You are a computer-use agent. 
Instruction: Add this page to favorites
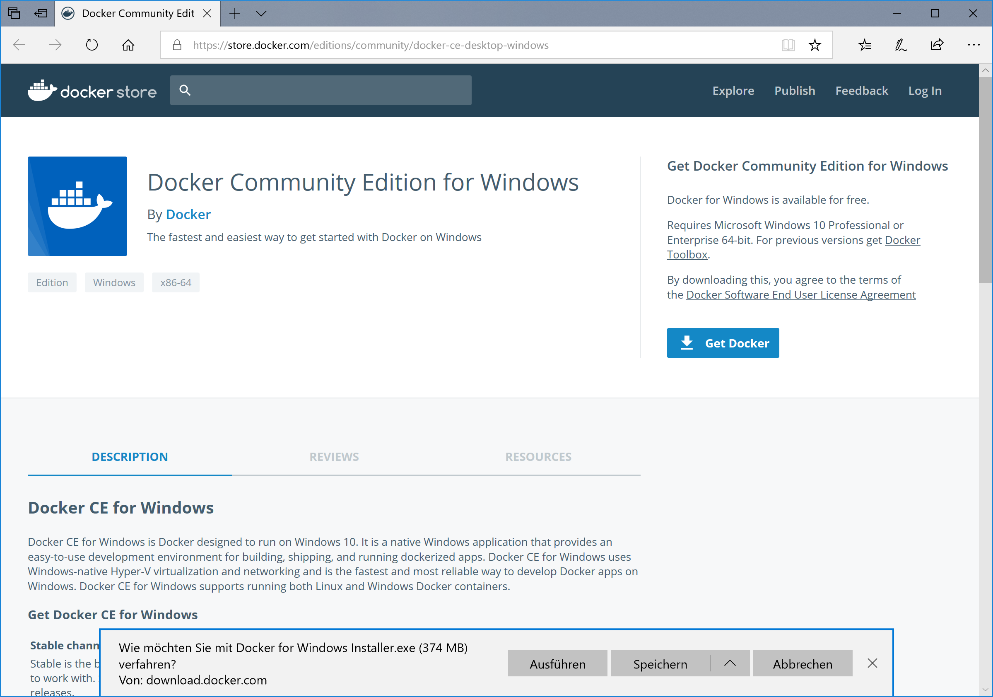point(815,45)
